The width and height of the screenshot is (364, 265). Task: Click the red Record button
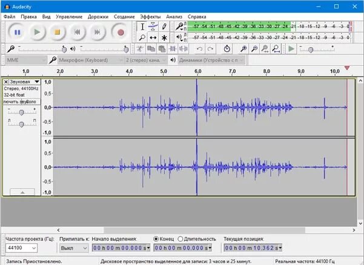pyautogui.click(x=121, y=32)
